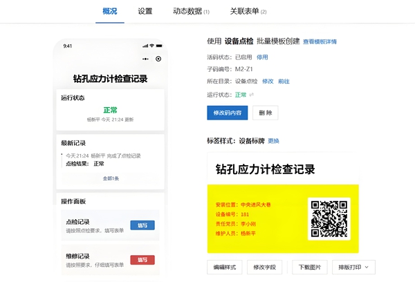Click 修改 link for directory

(268, 82)
